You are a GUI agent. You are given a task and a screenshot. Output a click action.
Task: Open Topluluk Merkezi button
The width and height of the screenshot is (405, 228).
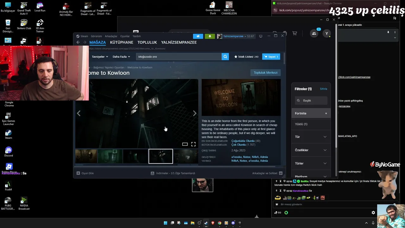point(265,73)
